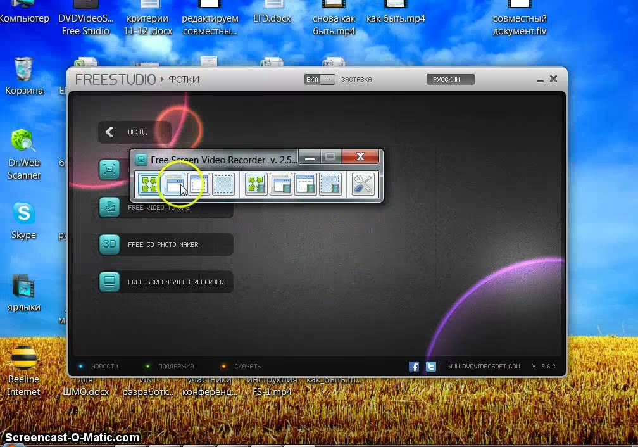
Task: Start record full screen video icon
Action: pyautogui.click(x=256, y=184)
